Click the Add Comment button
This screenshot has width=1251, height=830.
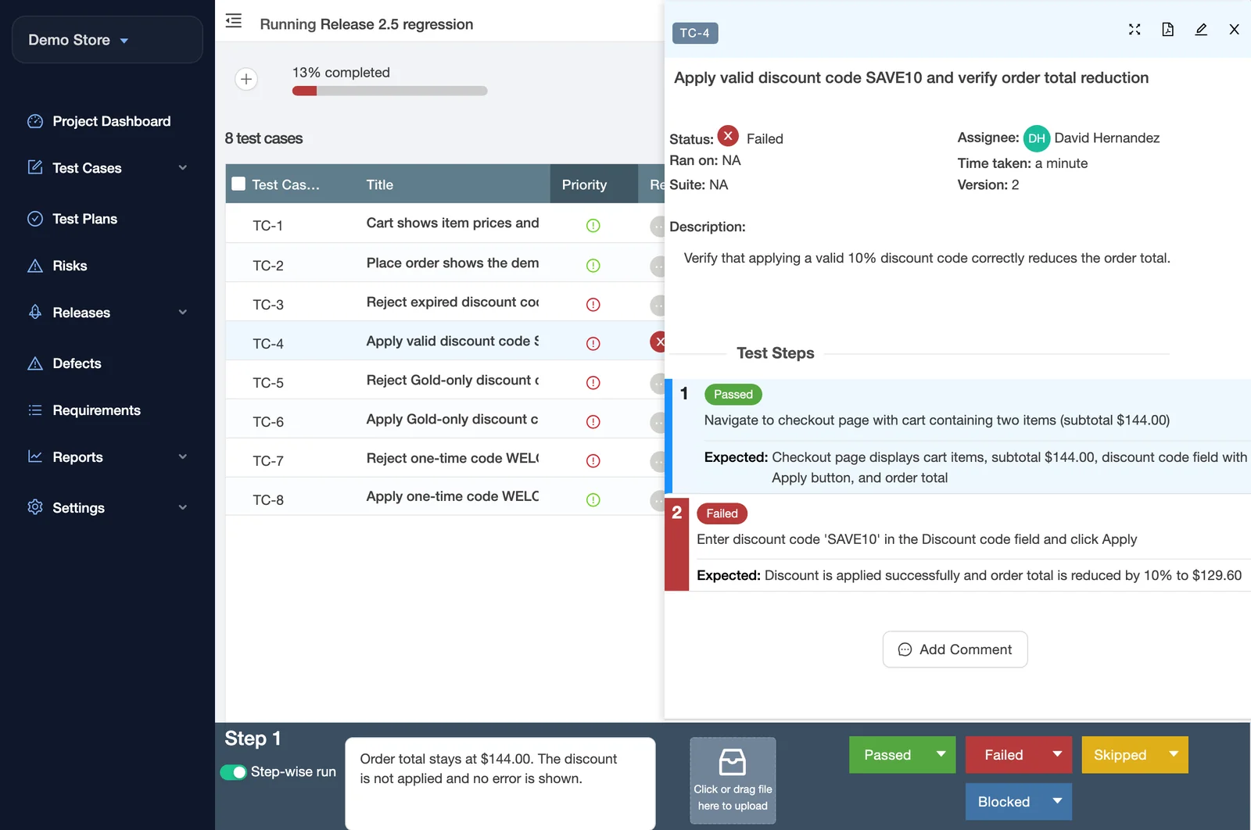pos(955,649)
